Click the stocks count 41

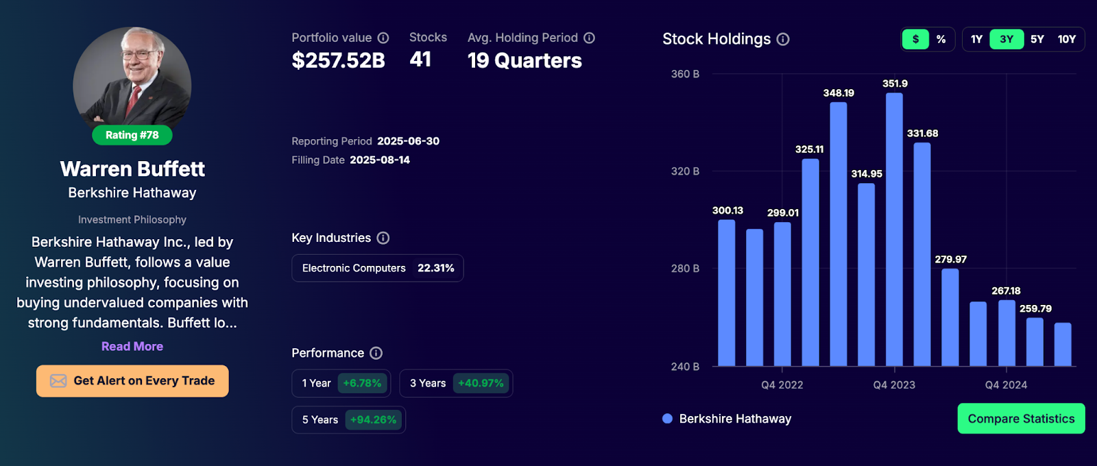coord(420,60)
